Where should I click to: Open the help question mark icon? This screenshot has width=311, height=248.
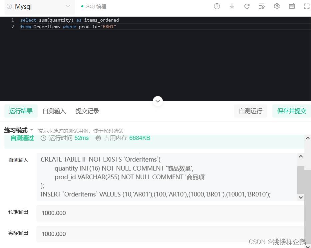[217, 6]
